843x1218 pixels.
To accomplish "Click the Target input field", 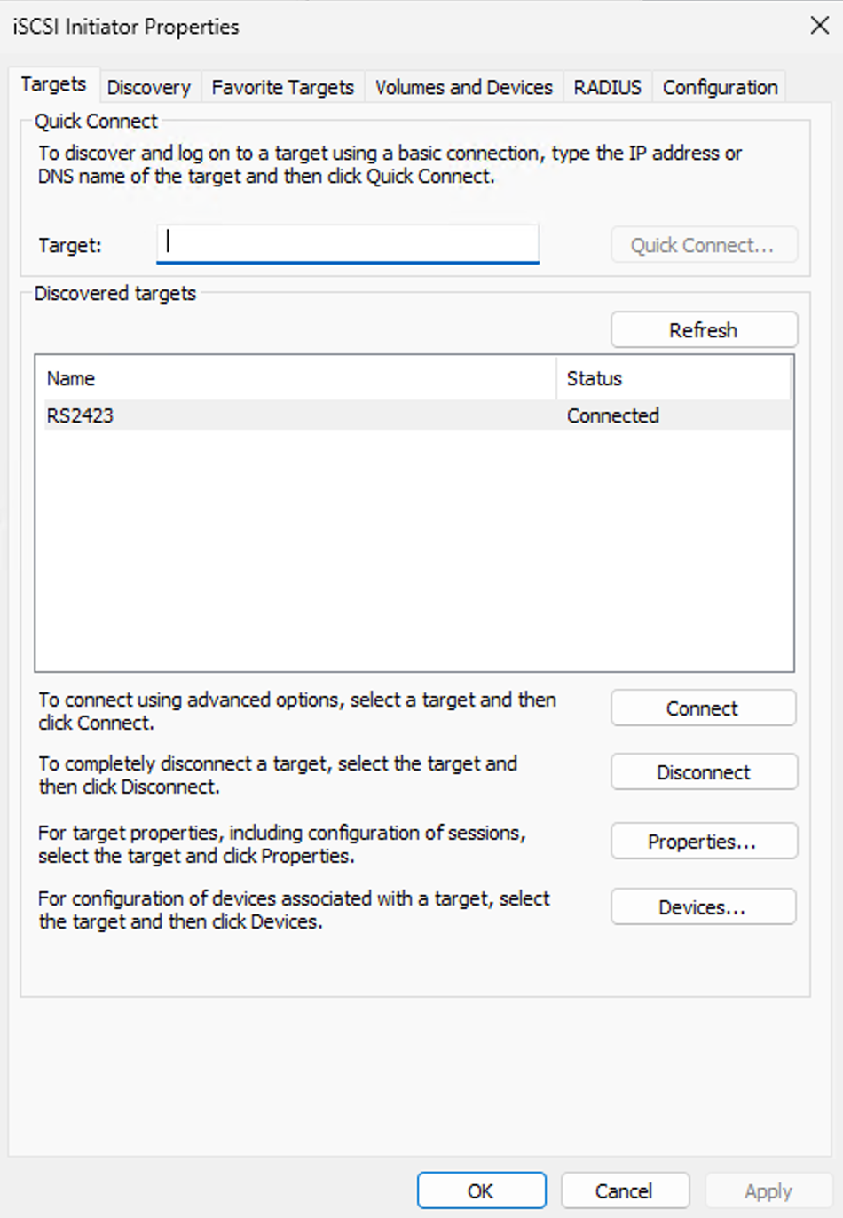I will click(x=348, y=244).
